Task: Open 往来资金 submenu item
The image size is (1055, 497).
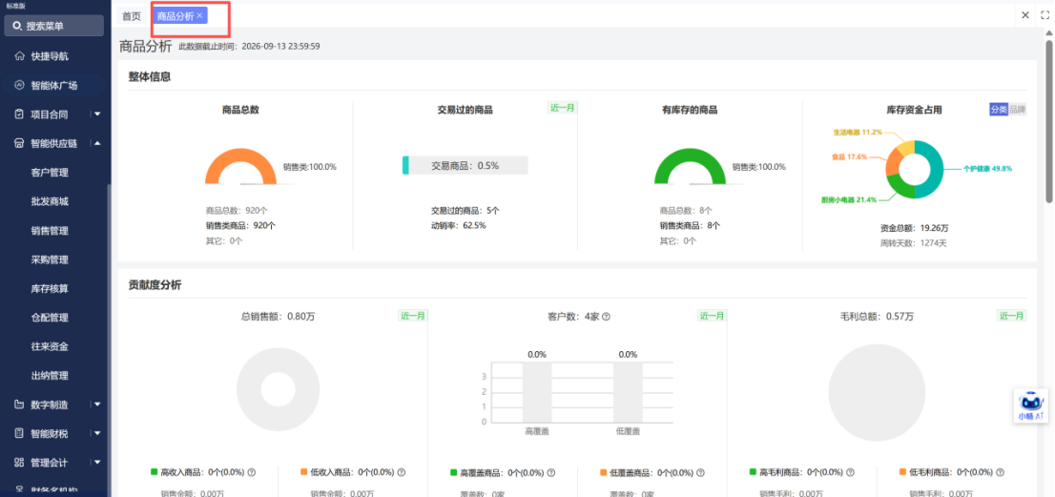Action: tap(50, 347)
